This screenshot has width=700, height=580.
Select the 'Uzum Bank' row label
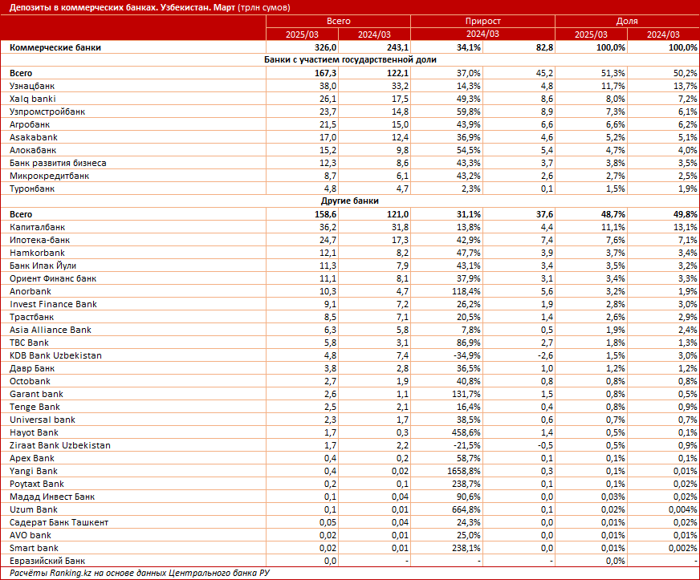click(34, 510)
